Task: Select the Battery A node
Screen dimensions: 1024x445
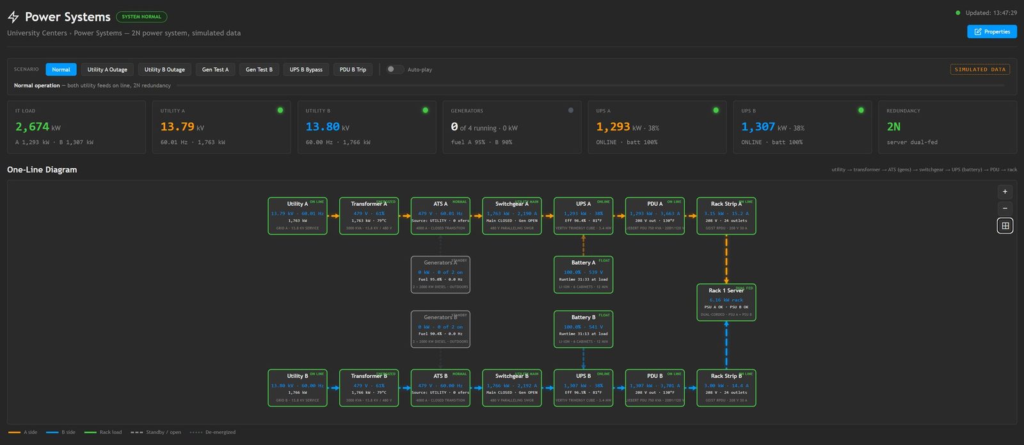Action: coord(584,274)
